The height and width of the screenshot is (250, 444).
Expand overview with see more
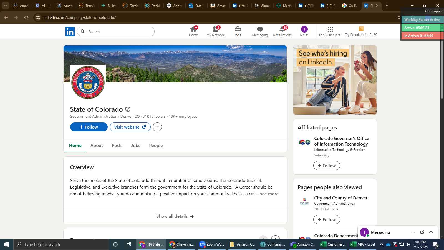(x=269, y=194)
